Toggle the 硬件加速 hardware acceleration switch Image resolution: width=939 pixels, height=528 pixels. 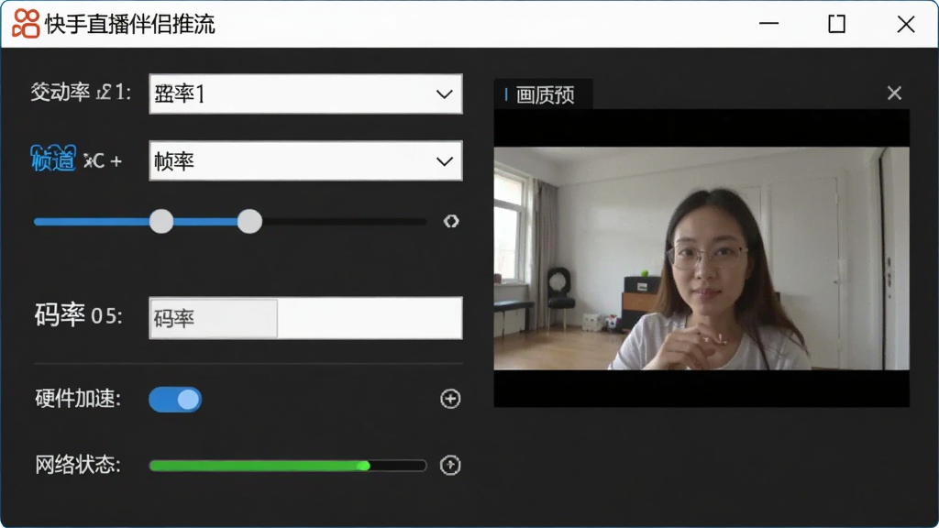tap(175, 400)
